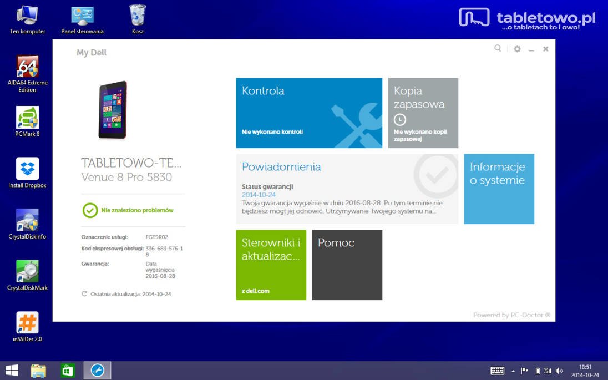Click the 'Nie znaleziono problemów' status text
608x380 pixels.
click(x=137, y=210)
